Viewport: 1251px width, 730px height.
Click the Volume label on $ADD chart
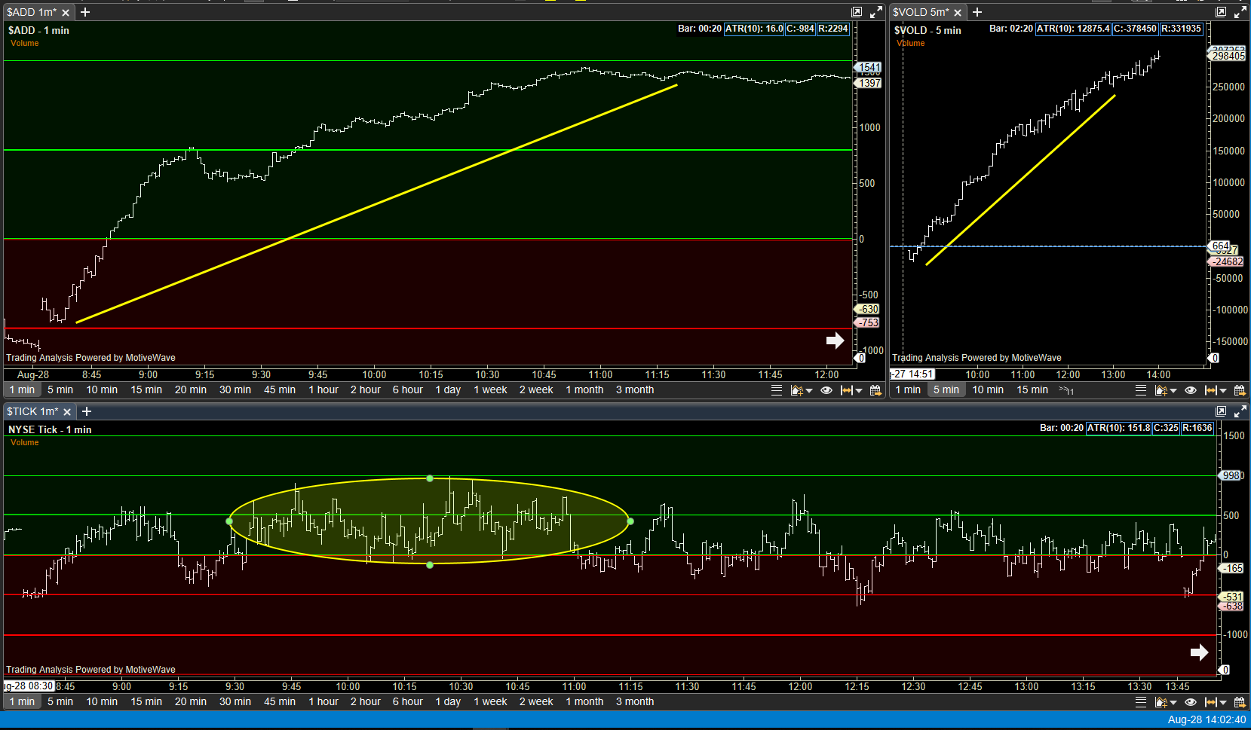coord(25,43)
